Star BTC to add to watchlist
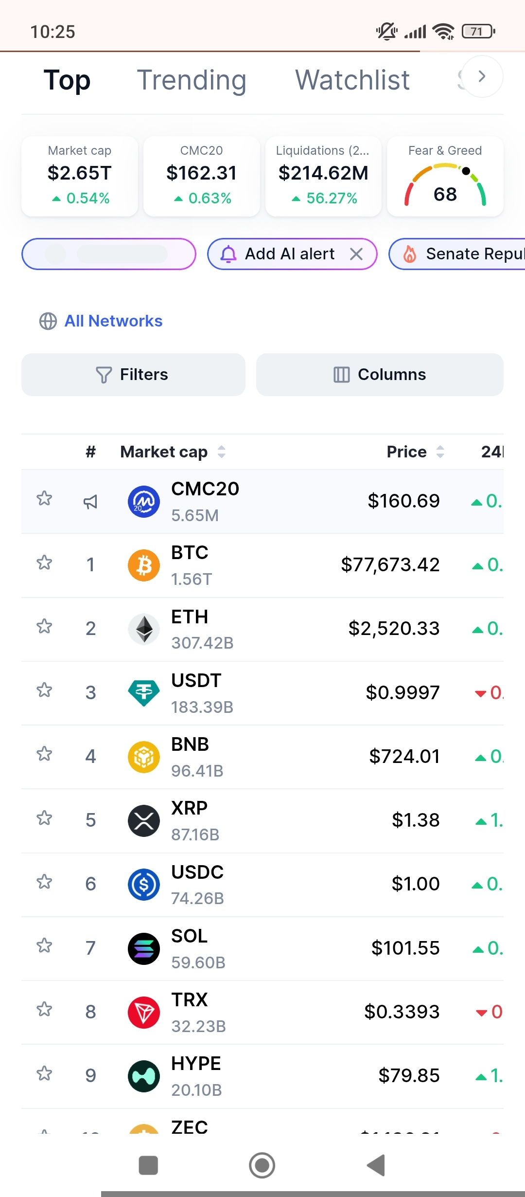Viewport: 525px width, 1197px height. (44, 563)
